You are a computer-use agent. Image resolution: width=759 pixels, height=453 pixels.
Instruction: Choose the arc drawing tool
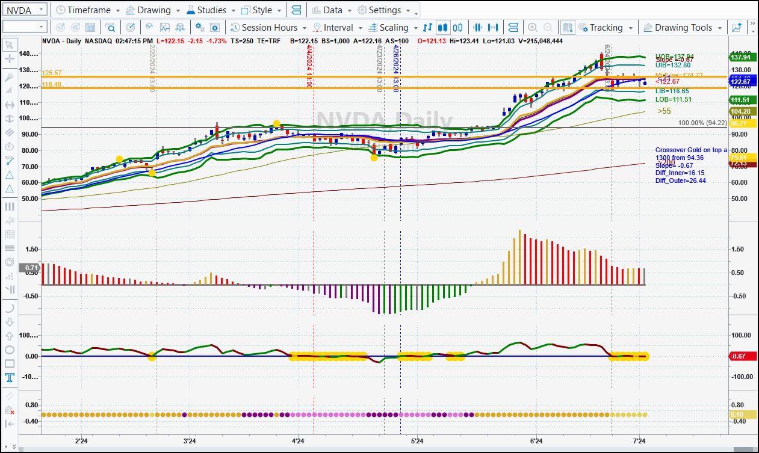(x=10, y=307)
